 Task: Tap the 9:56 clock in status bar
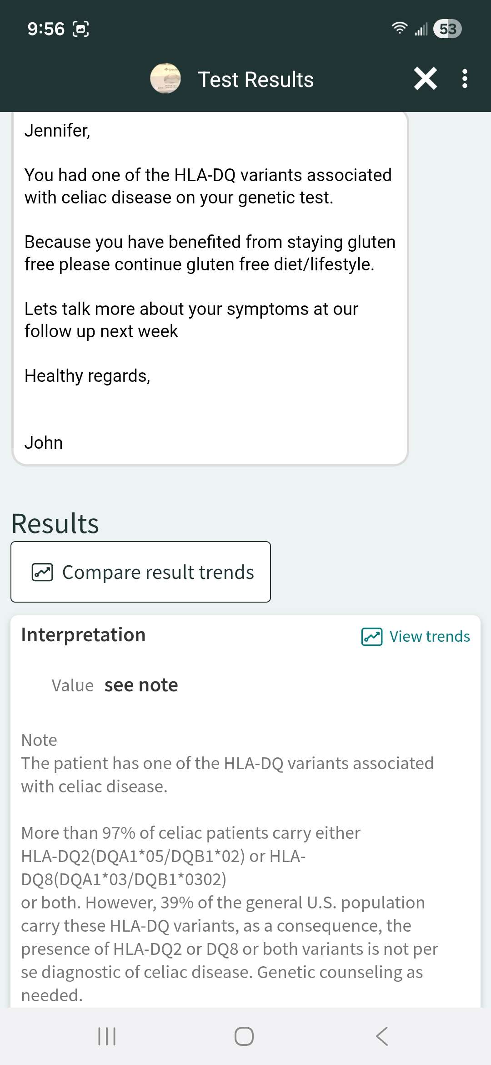point(46,29)
